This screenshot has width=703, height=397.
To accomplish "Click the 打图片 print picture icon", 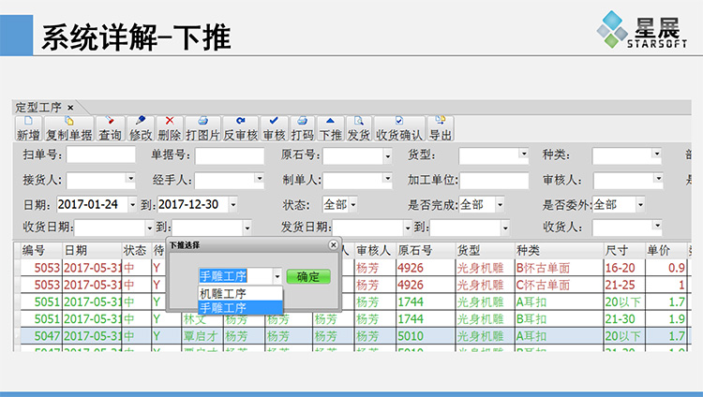I will tap(202, 128).
